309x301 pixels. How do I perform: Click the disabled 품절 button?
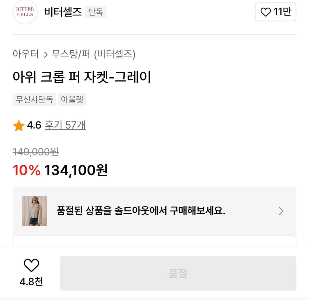pyautogui.click(x=178, y=273)
